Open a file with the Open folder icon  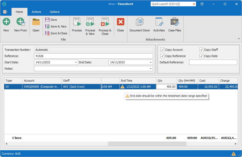[x=36, y=22]
